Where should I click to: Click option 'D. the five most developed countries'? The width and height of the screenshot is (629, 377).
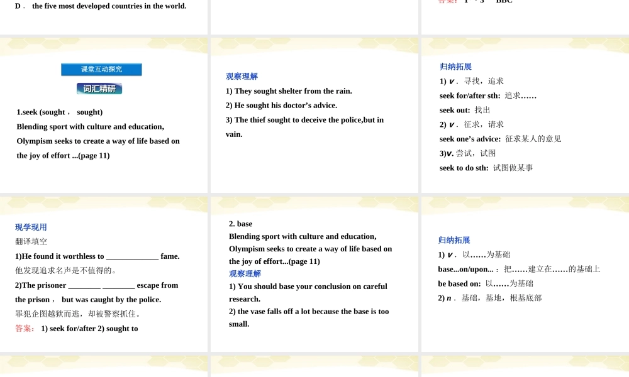click(101, 6)
